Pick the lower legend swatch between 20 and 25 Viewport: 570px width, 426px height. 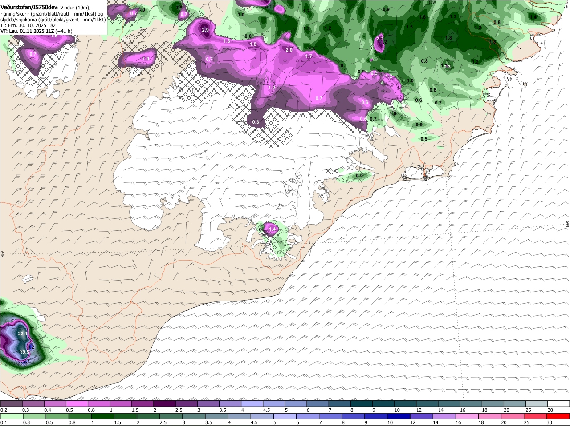coord(513,416)
